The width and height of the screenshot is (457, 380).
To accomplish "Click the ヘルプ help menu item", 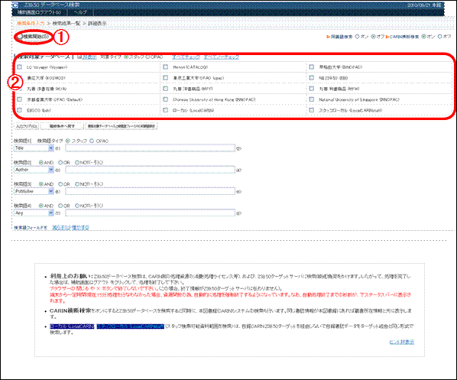I will click(x=80, y=12).
